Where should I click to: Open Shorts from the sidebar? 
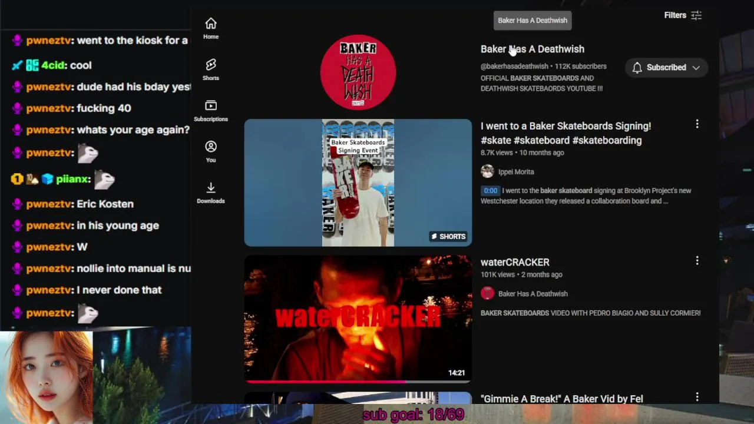tap(211, 69)
